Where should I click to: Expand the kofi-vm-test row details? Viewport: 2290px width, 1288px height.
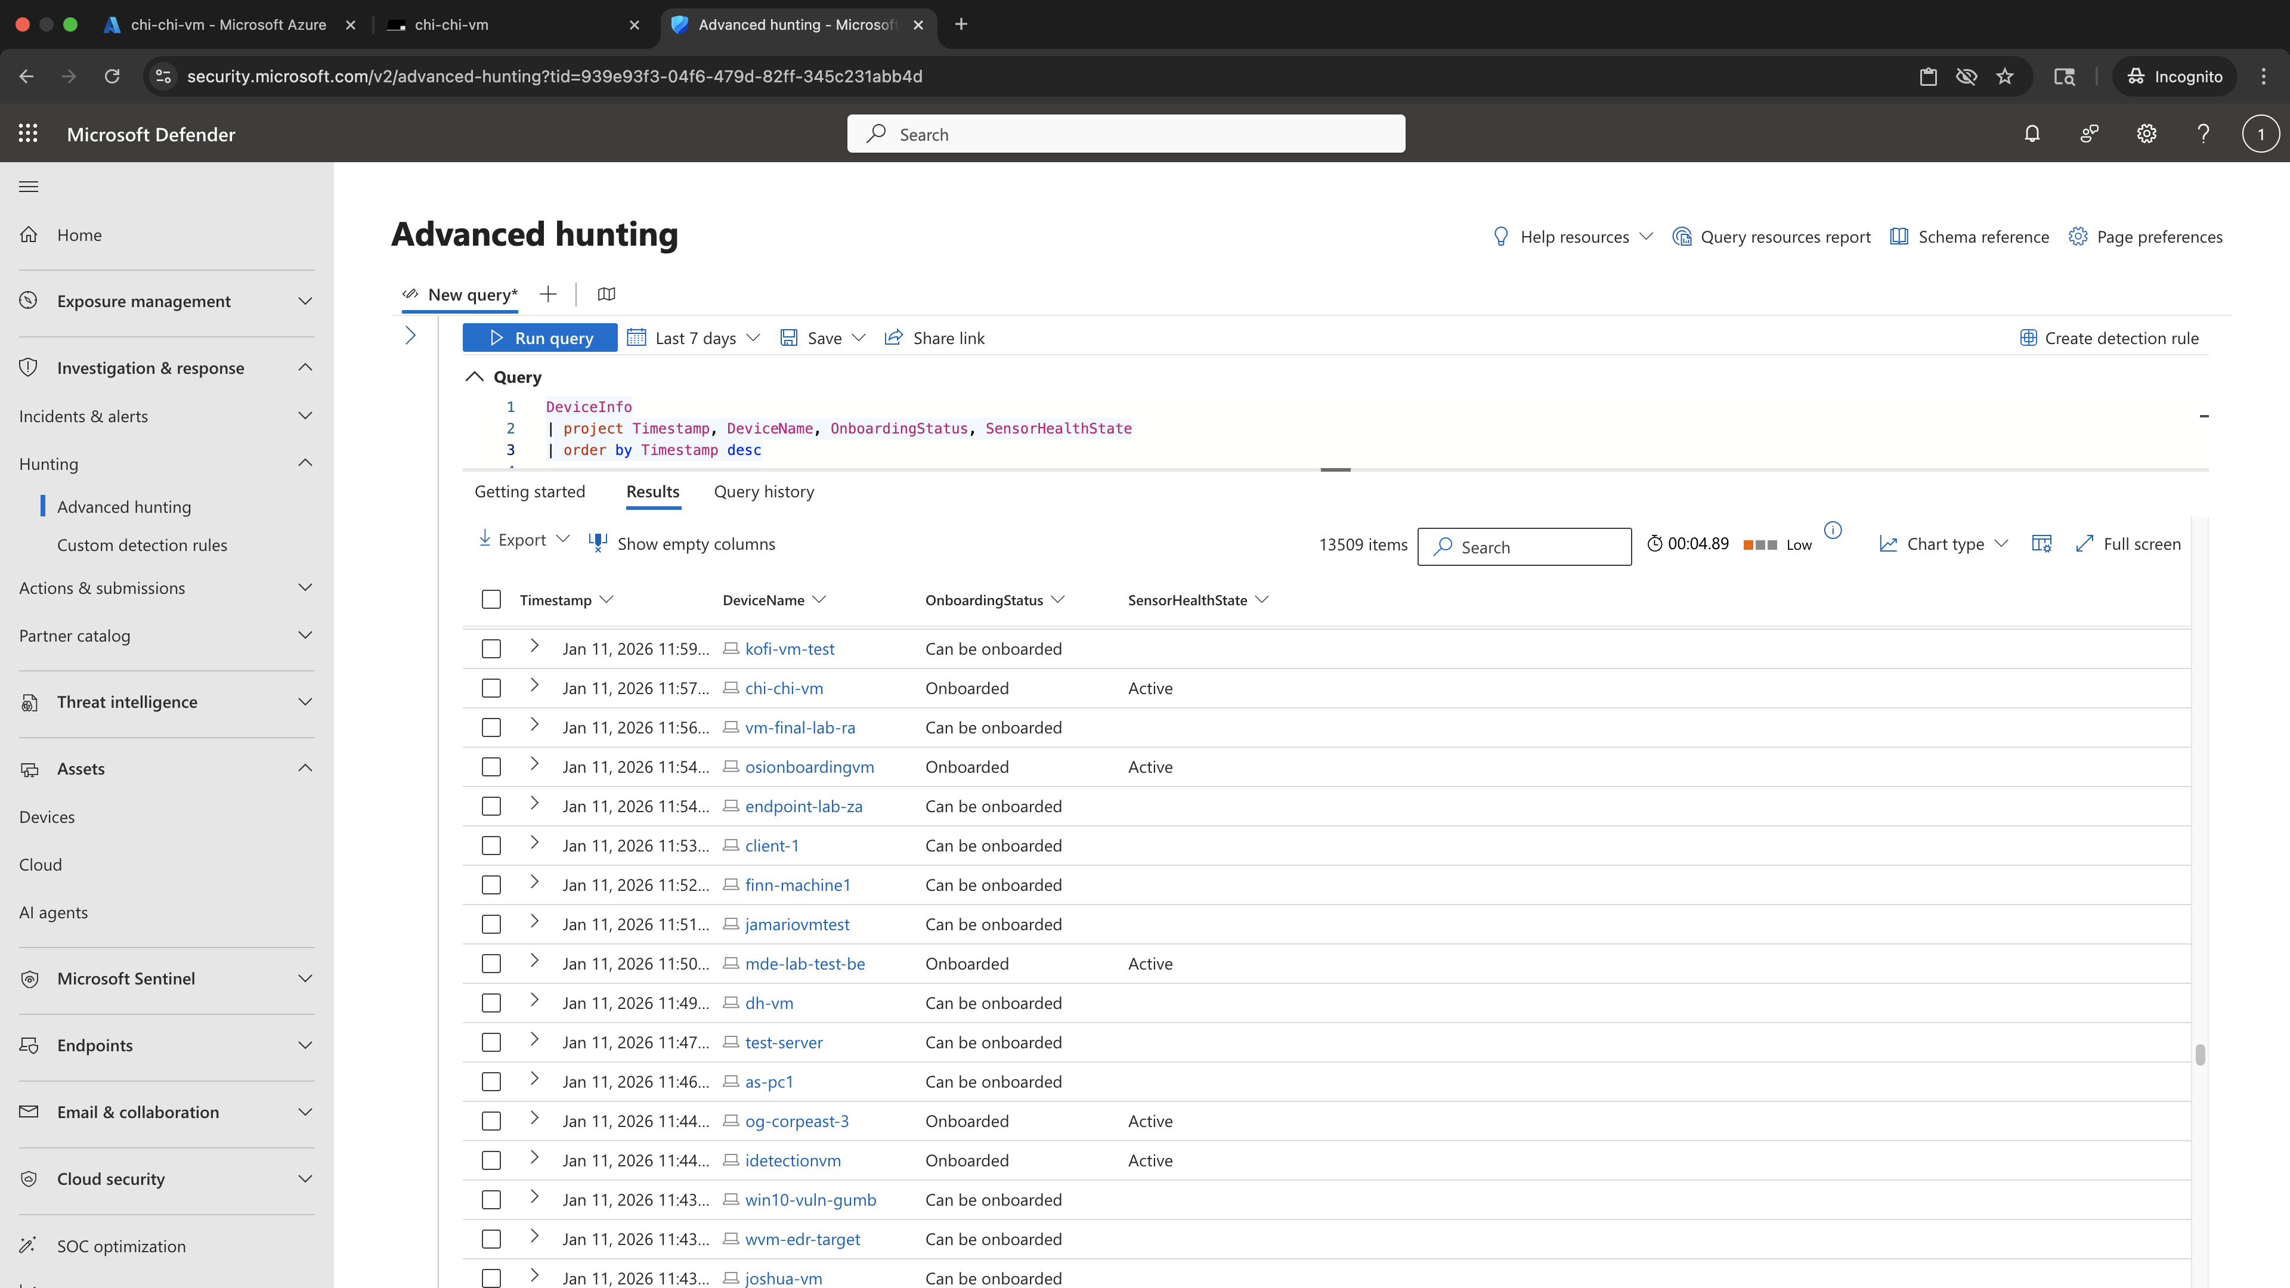(534, 646)
